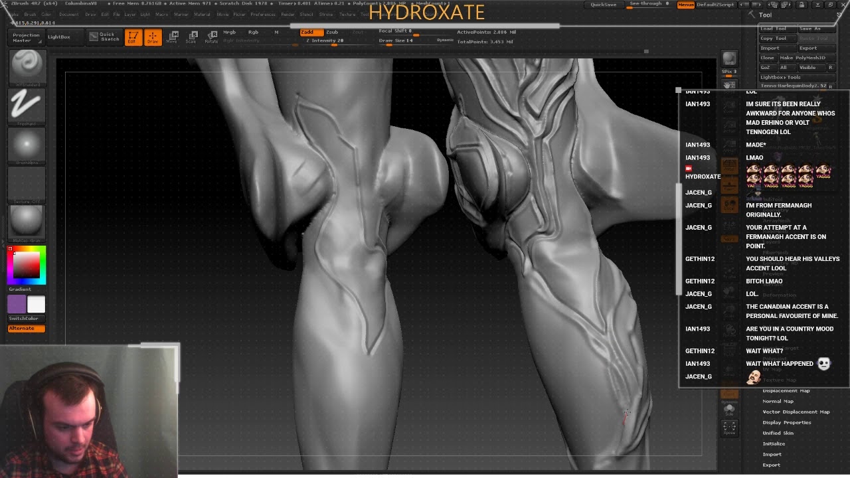
Task: Expand the Display Properties subpalette
Action: [786, 422]
